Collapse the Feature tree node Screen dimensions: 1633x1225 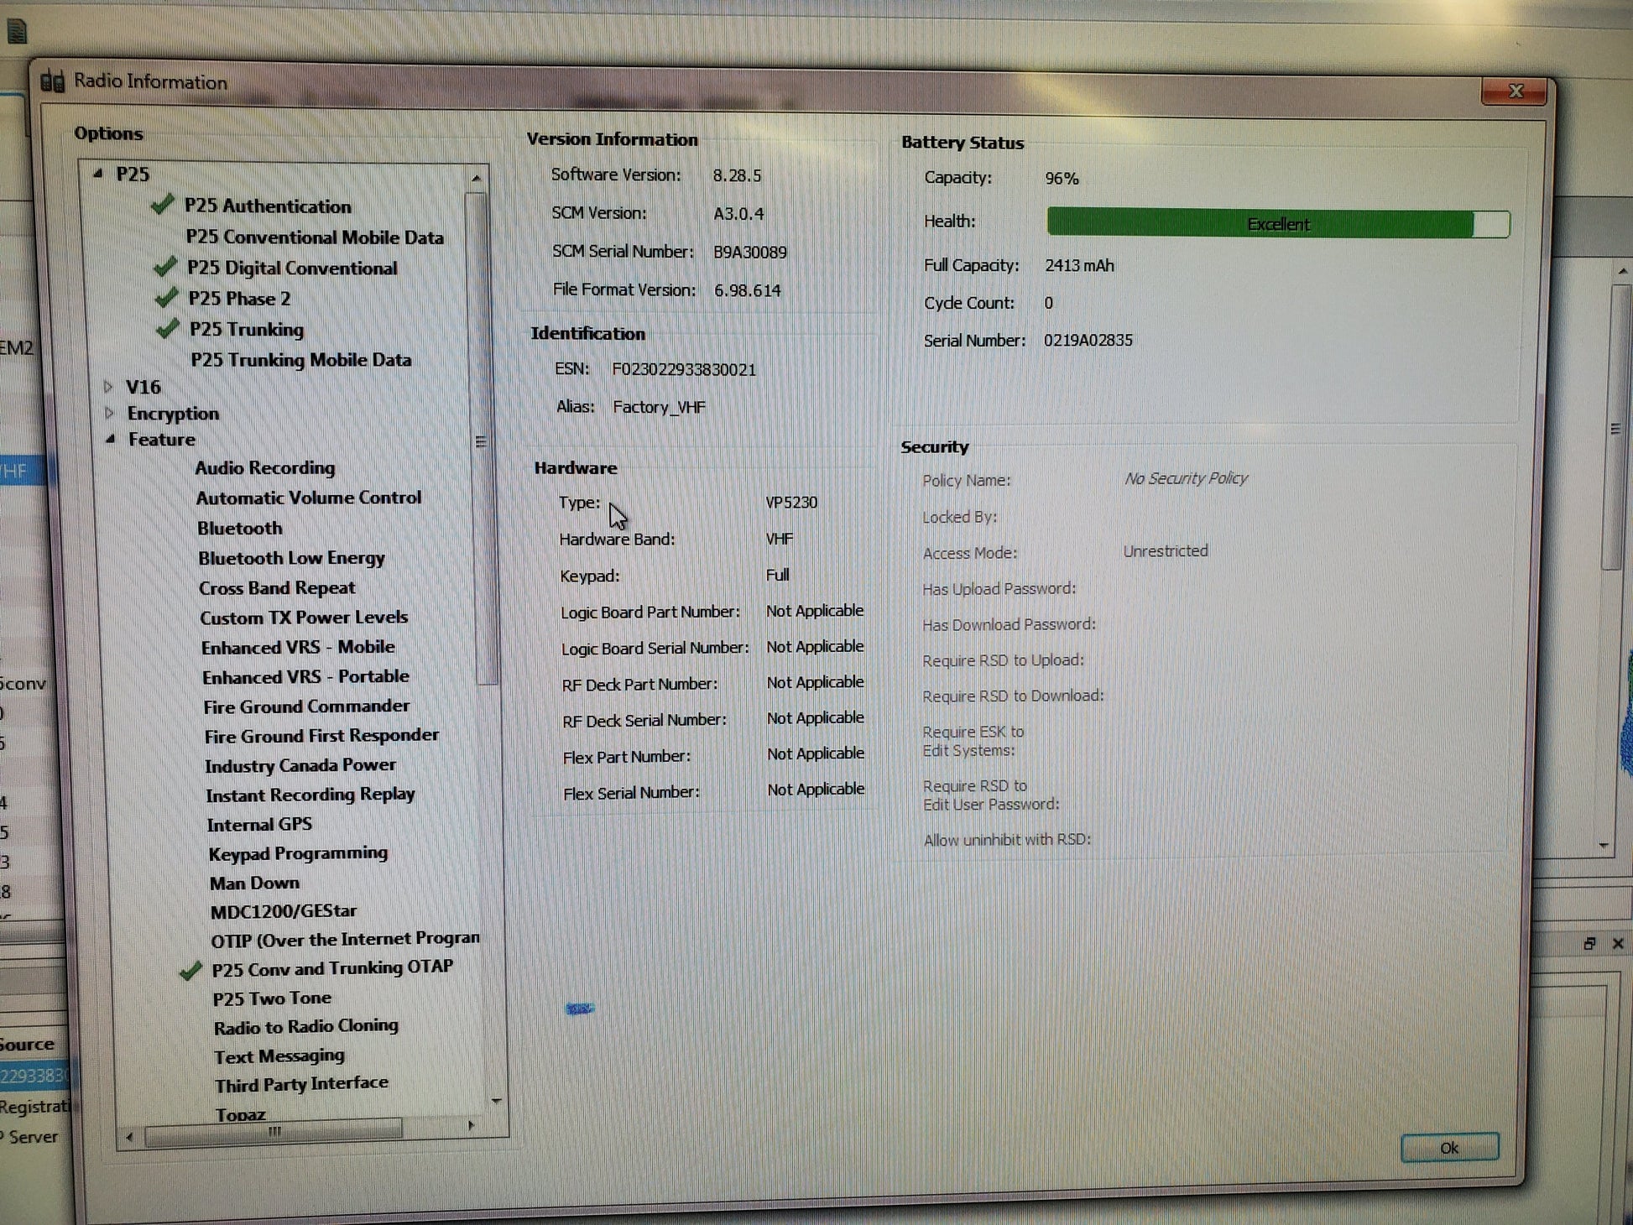(111, 439)
